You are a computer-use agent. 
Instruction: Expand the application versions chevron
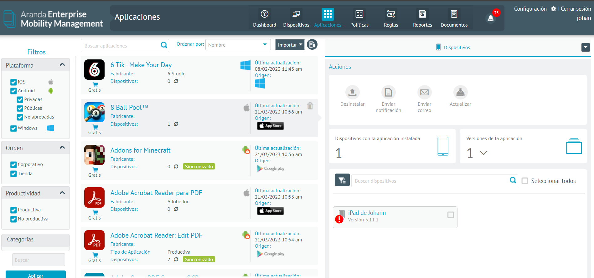click(x=484, y=153)
